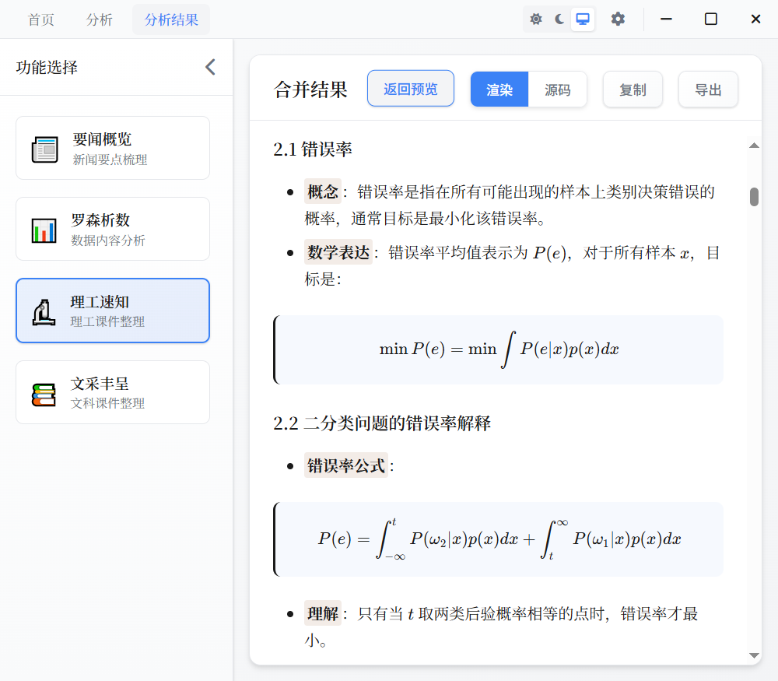This screenshot has width=778, height=681.
Task: Export results with the 导出 button
Action: (x=708, y=90)
